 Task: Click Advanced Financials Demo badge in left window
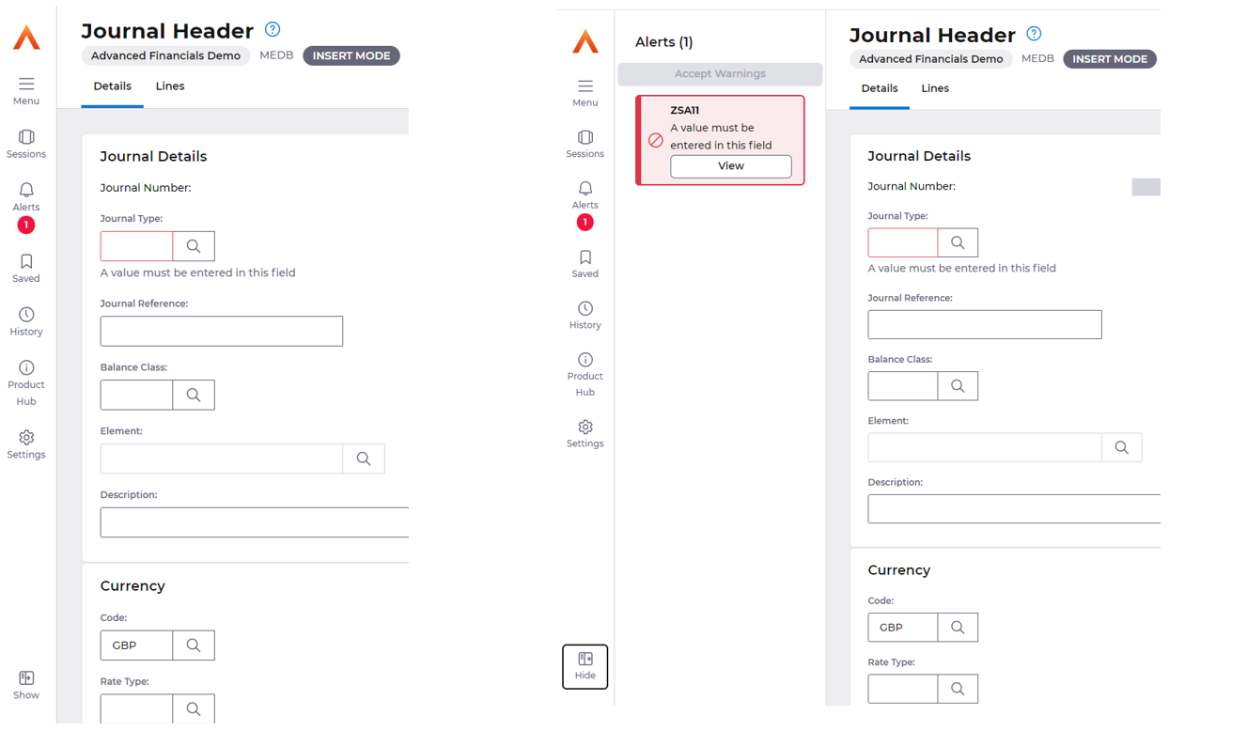coord(165,55)
